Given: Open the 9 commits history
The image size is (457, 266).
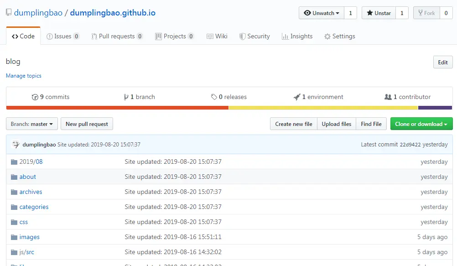Looking at the screenshot, I should pyautogui.click(x=51, y=97).
